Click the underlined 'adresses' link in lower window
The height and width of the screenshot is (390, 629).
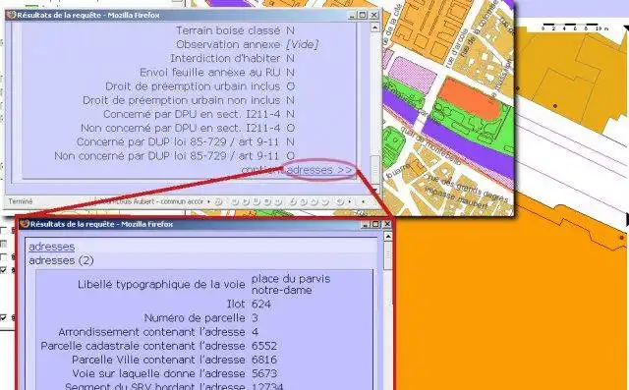click(x=52, y=247)
